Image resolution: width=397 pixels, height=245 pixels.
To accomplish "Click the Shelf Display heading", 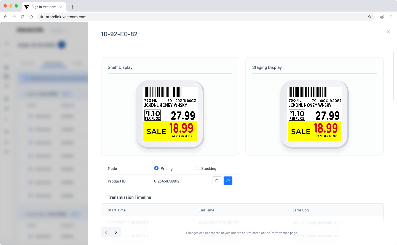I will [120, 67].
